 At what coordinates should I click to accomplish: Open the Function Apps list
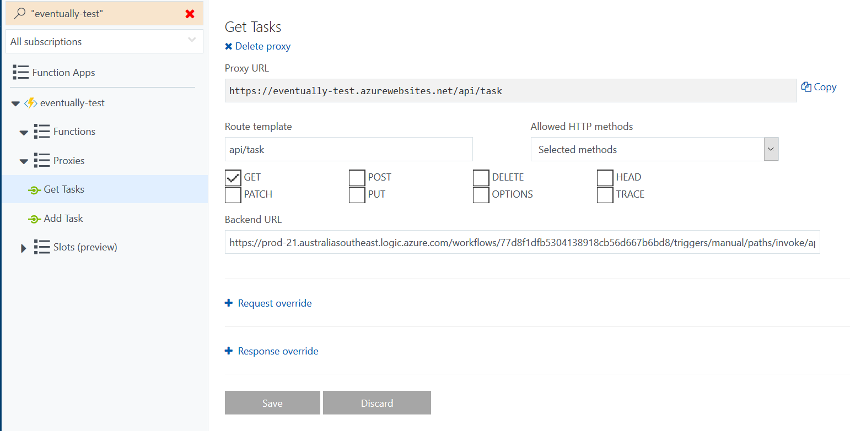point(63,73)
